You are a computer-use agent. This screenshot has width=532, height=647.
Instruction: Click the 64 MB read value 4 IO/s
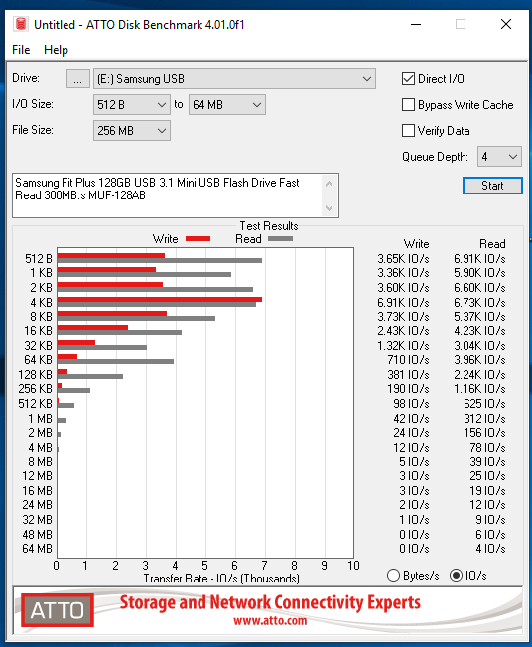point(490,549)
